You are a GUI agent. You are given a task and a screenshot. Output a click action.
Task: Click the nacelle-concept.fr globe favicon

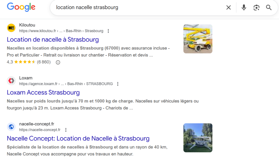(x=11, y=127)
